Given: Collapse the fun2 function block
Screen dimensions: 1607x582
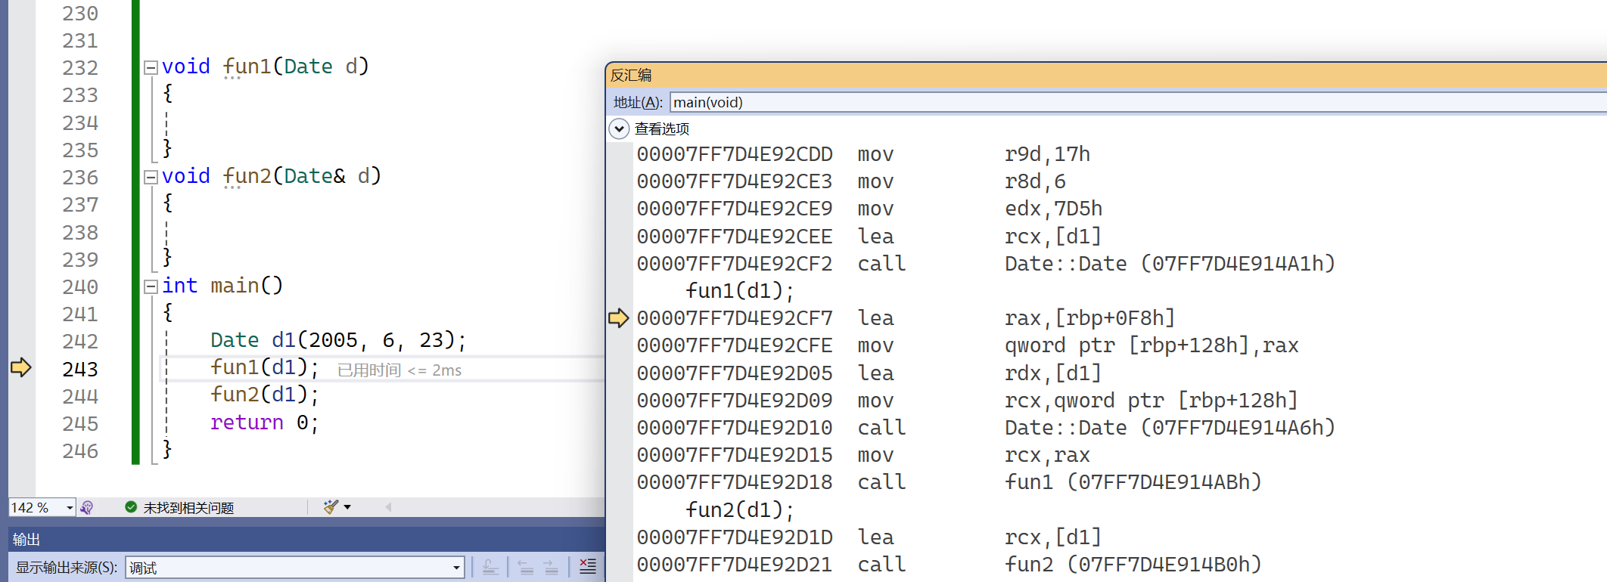Looking at the screenshot, I should coord(151,178).
